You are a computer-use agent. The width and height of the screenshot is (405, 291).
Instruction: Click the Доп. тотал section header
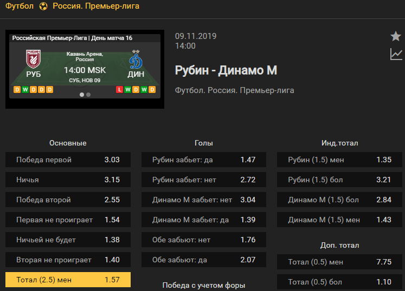click(x=339, y=245)
